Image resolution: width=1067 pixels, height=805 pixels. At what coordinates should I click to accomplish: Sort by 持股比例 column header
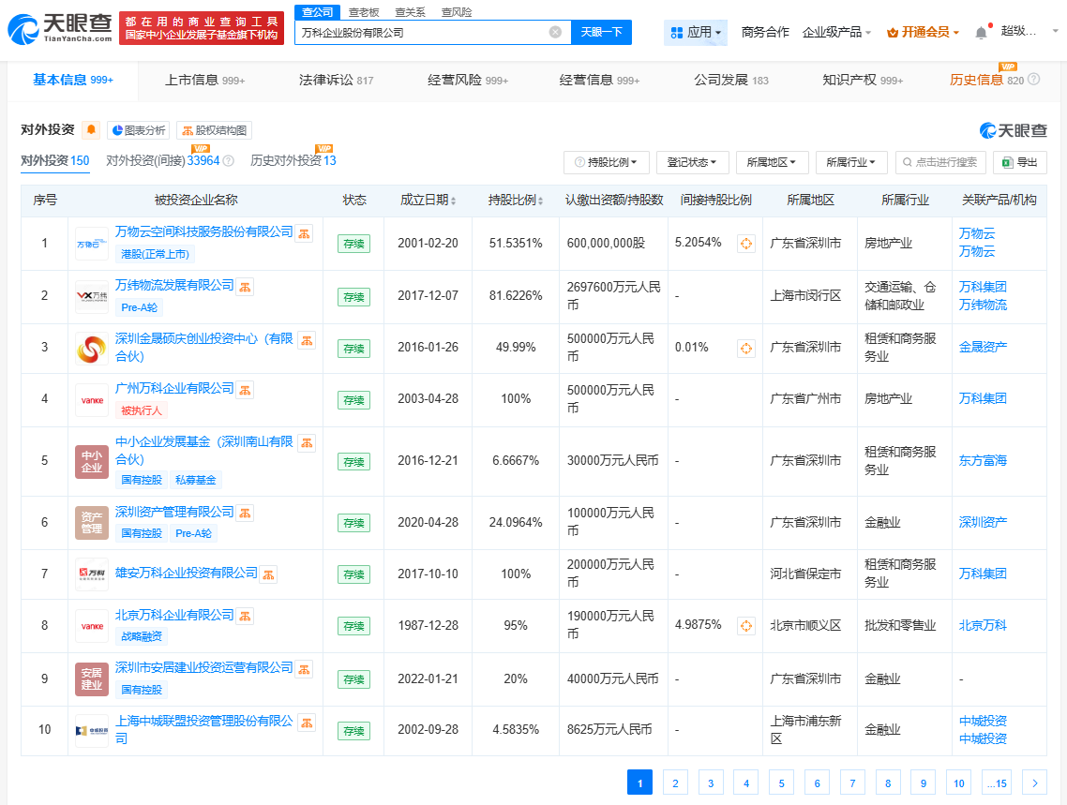515,201
